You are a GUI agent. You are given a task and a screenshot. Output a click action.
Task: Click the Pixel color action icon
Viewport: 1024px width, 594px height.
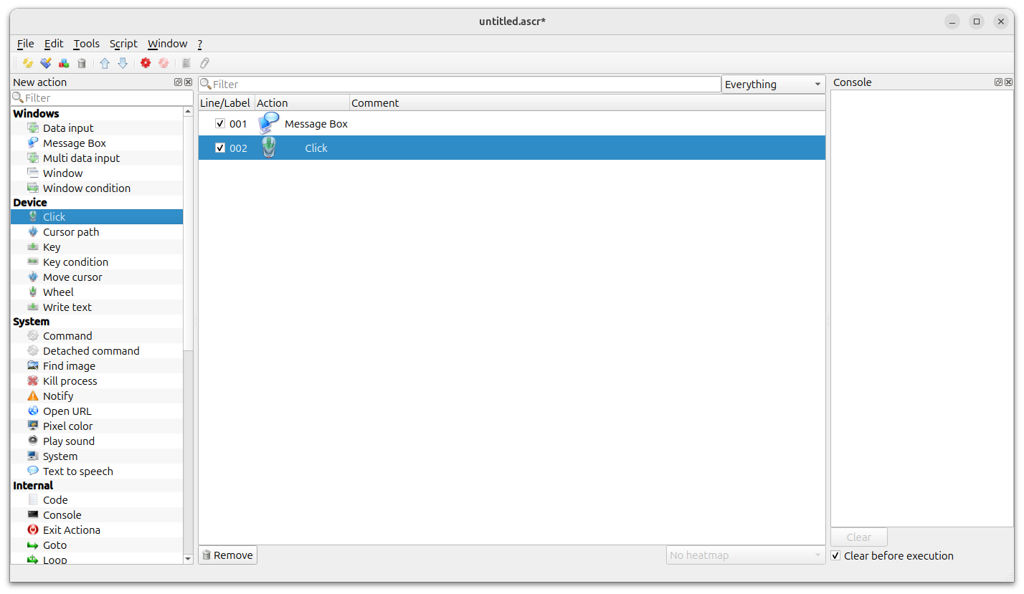(x=33, y=426)
